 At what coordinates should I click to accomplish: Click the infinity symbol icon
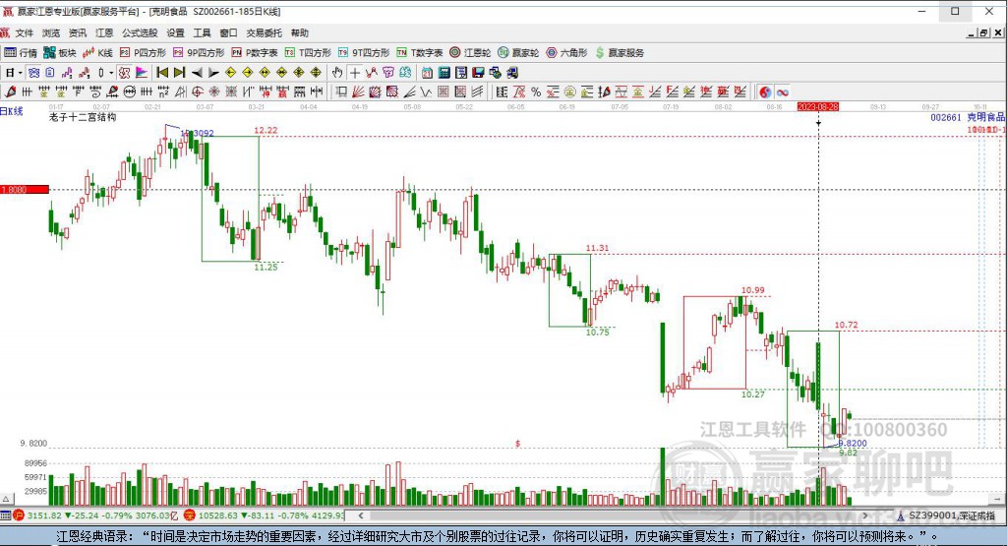click(782, 91)
